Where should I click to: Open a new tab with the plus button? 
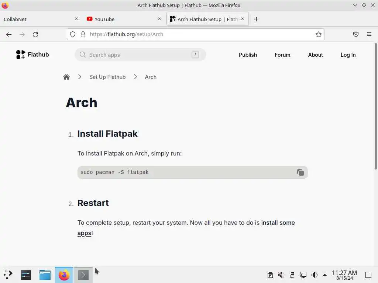[x=256, y=19]
